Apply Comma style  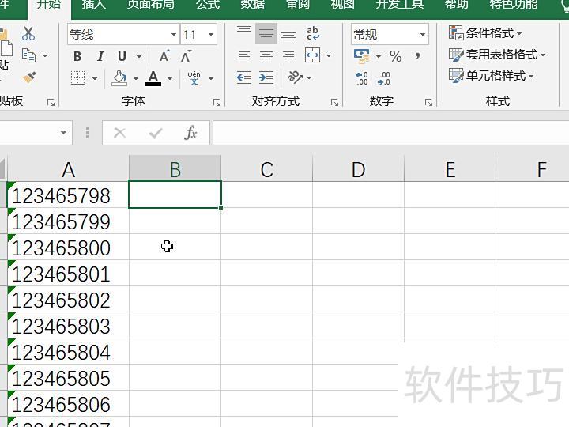click(418, 55)
